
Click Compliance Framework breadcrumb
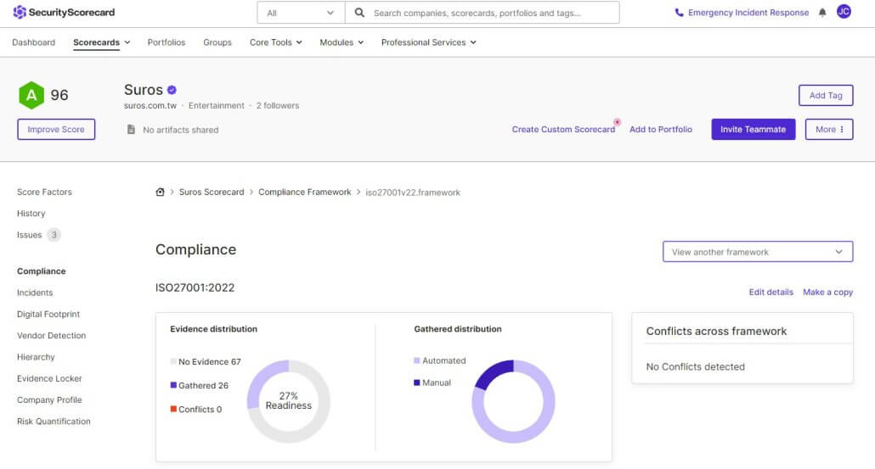tap(305, 192)
